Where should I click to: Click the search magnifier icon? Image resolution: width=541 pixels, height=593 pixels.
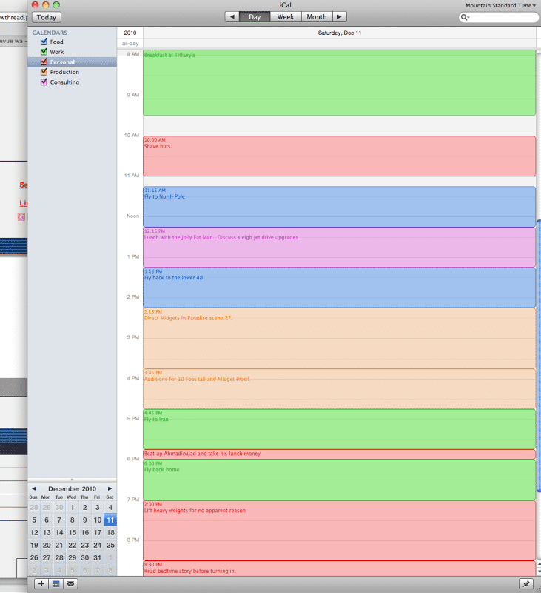pyautogui.click(x=465, y=17)
